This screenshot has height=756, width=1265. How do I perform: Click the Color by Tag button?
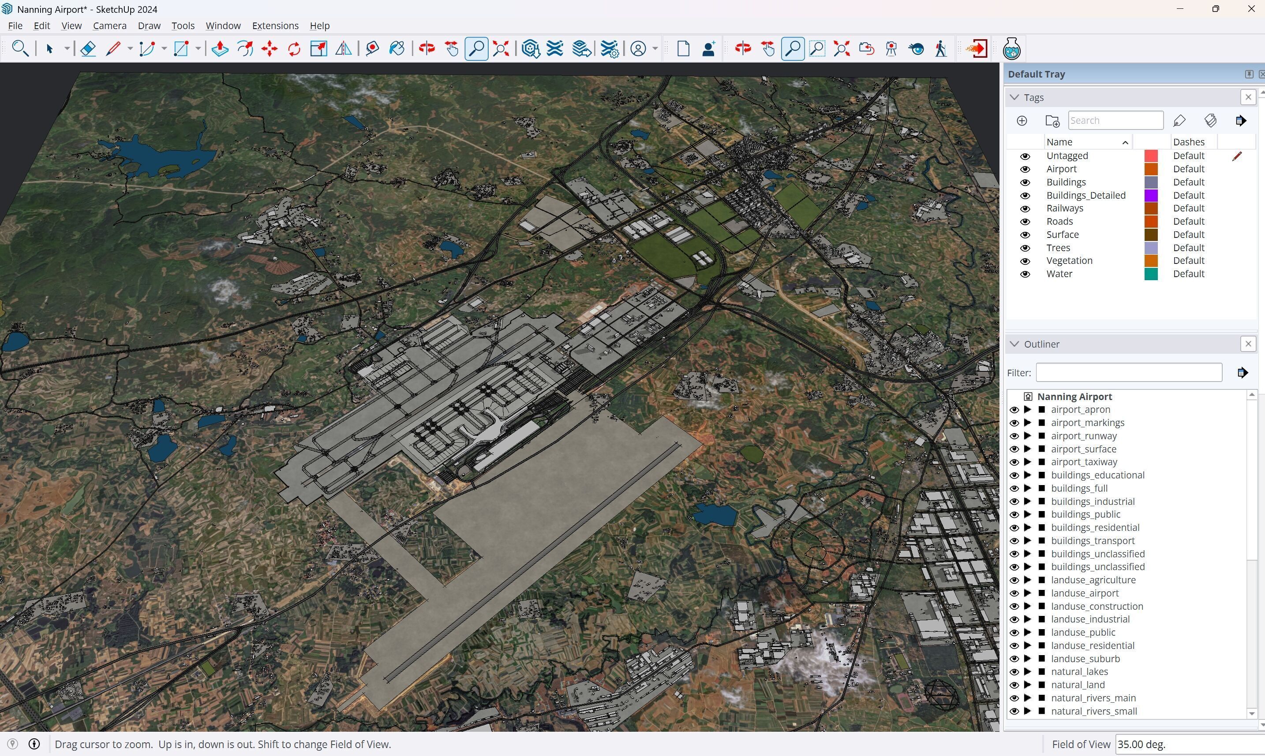pyautogui.click(x=1210, y=121)
